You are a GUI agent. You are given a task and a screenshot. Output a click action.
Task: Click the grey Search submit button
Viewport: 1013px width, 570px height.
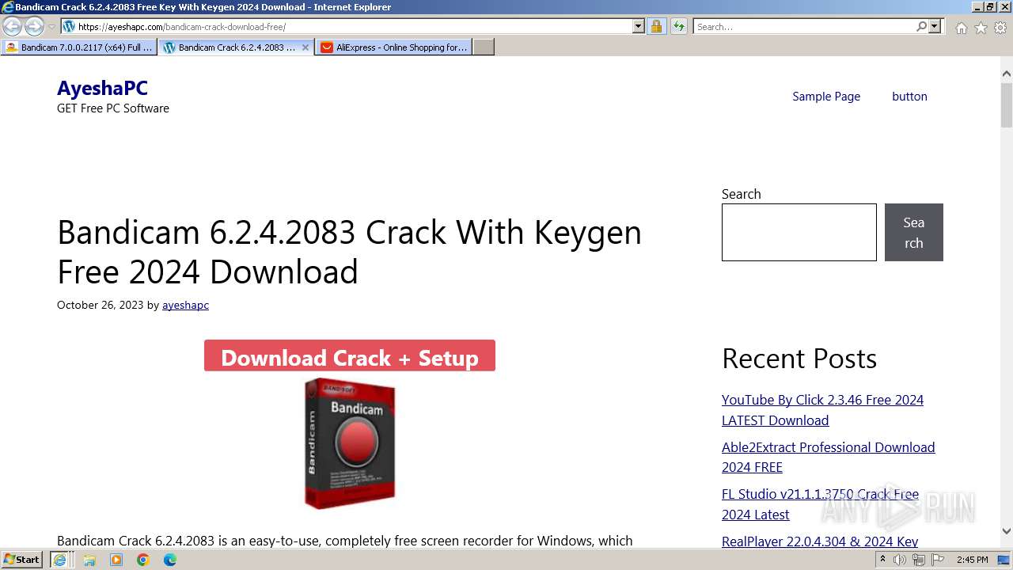coord(914,232)
